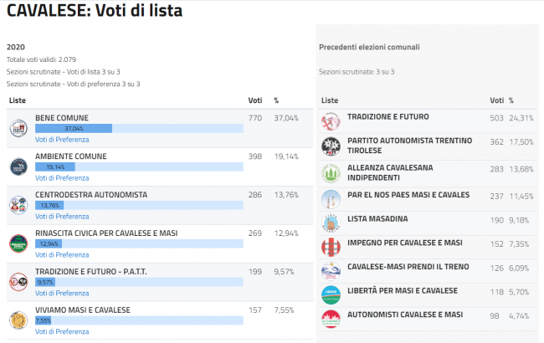544x343 pixels.
Task: Click the BENE COMUNE 37,04% progress bar
Action: (74, 129)
